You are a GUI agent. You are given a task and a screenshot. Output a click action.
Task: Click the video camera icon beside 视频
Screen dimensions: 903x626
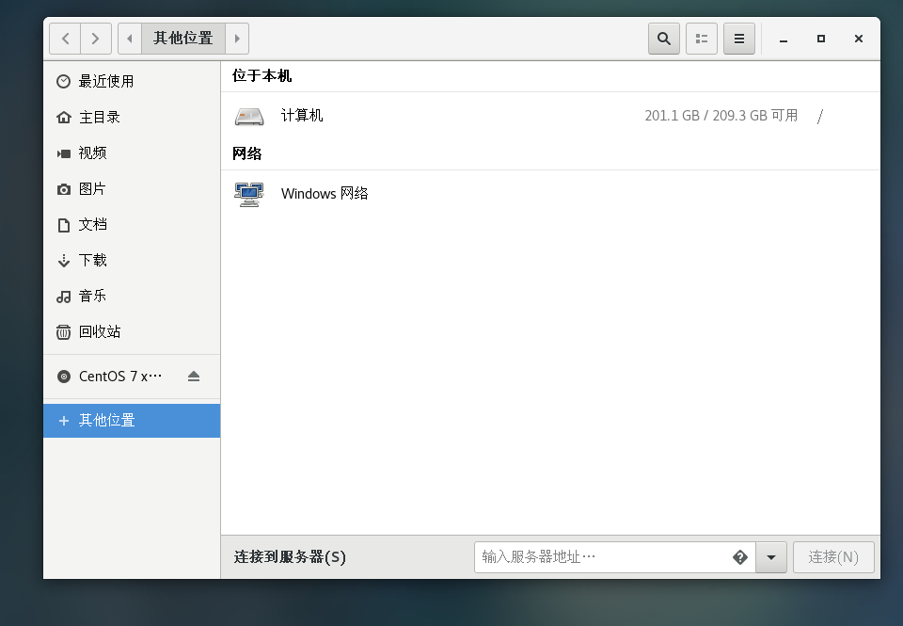pos(63,153)
